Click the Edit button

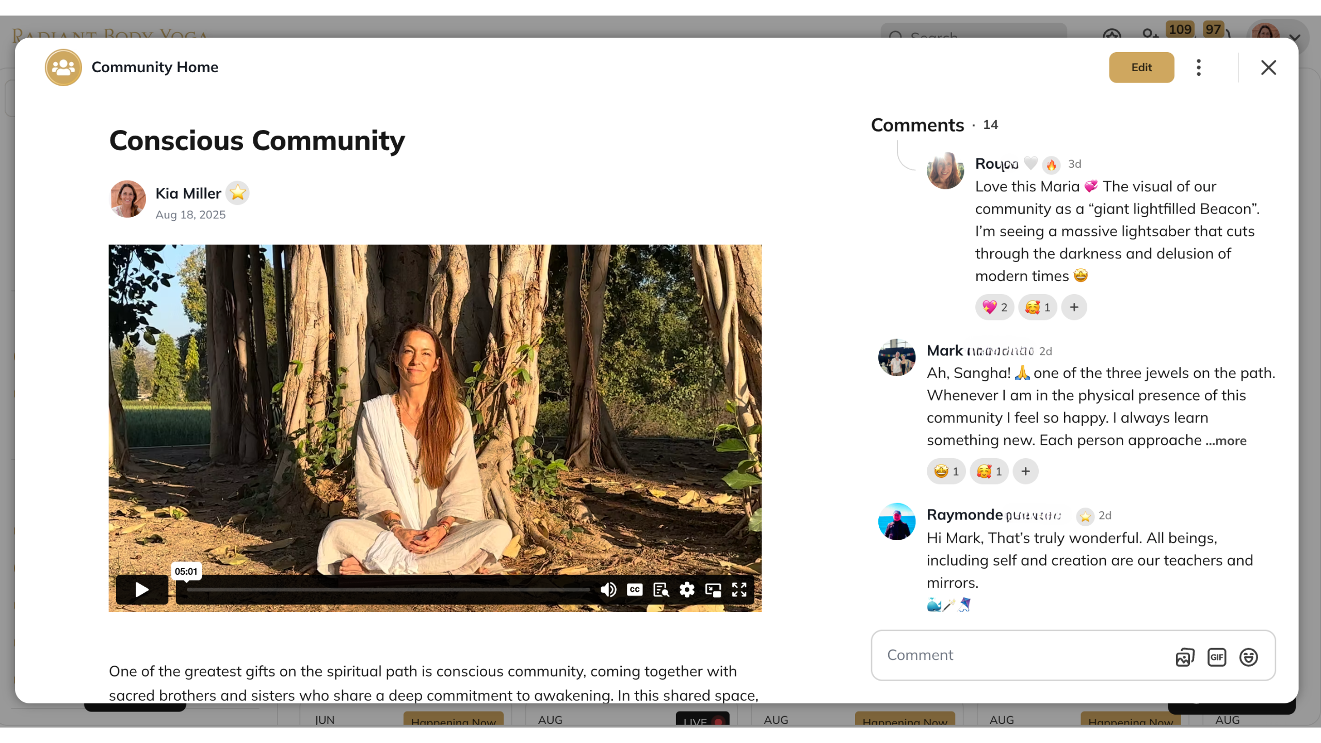pyautogui.click(x=1141, y=68)
